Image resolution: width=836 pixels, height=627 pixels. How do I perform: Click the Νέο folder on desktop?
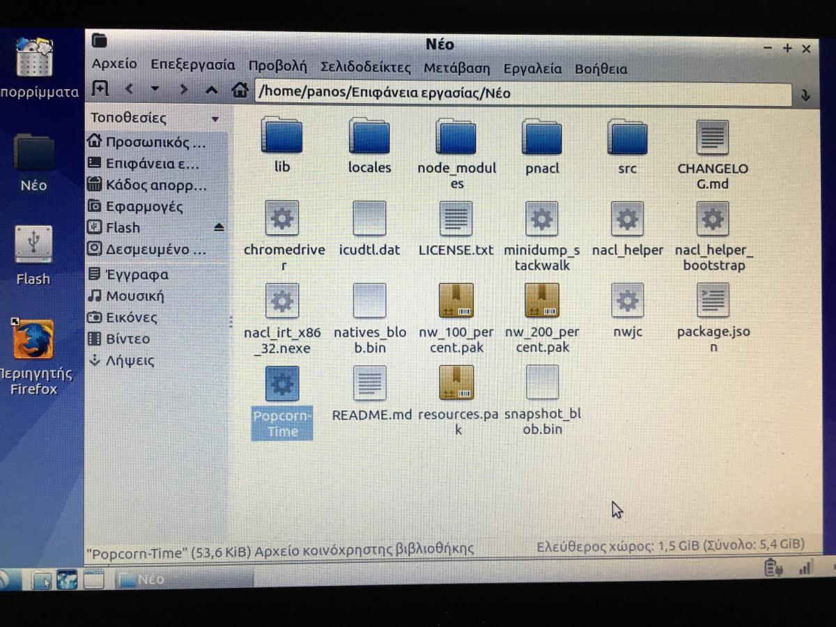pyautogui.click(x=34, y=153)
